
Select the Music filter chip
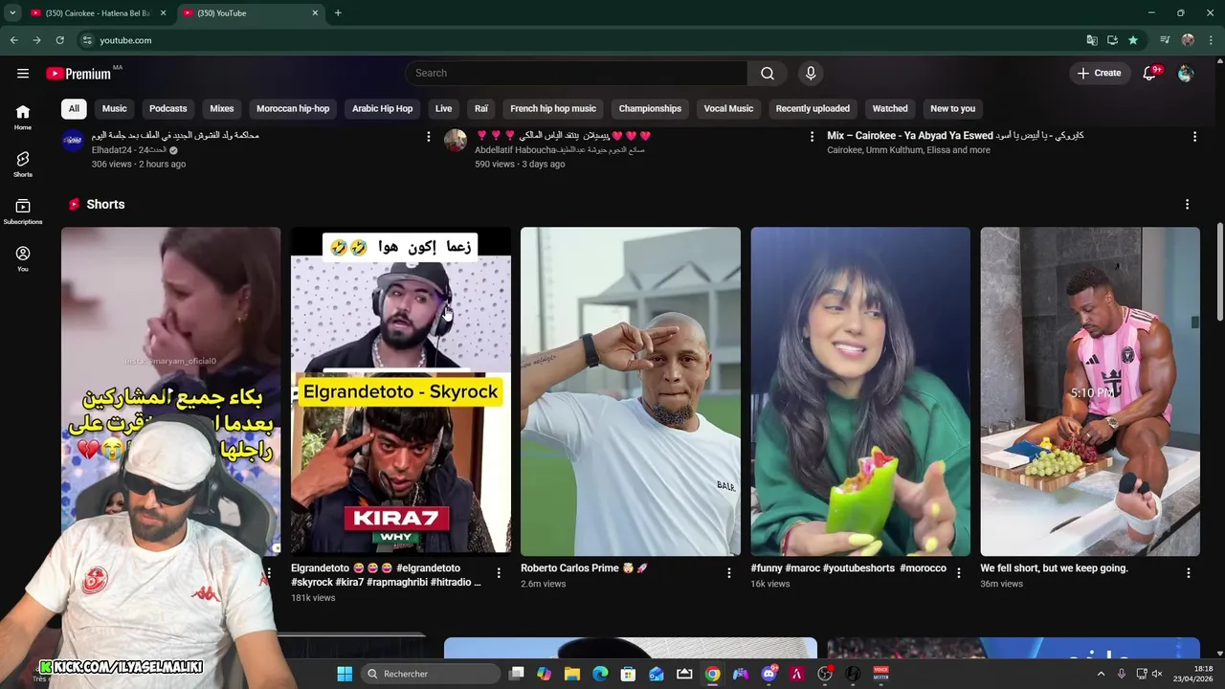[115, 108]
